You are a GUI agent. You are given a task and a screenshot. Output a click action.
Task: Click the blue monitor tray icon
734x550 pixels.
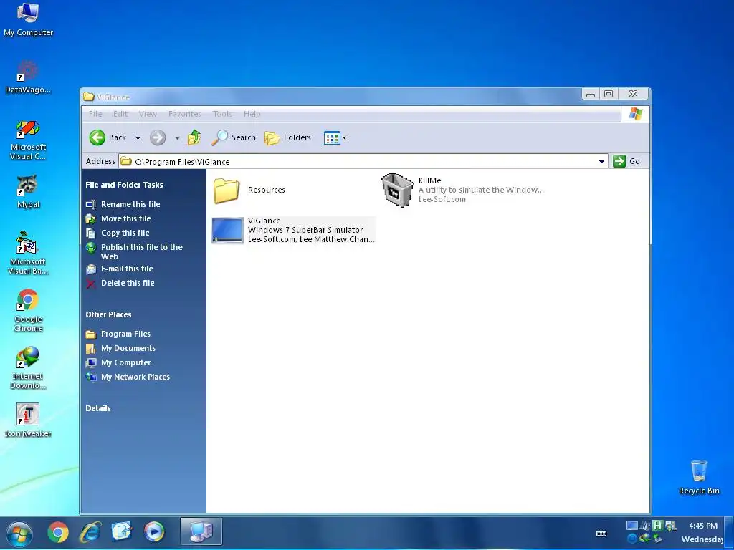click(632, 526)
